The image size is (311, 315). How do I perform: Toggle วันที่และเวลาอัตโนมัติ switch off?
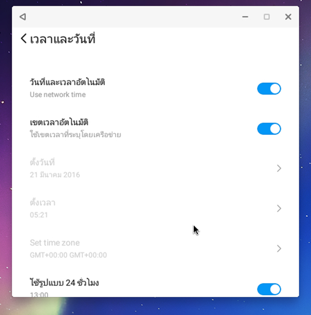pyautogui.click(x=269, y=89)
